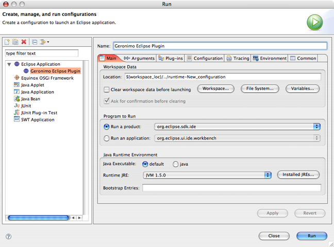This screenshot has width=334, height=247.
Task: Click the Equinox OSGi Framework icon
Action: point(17,78)
